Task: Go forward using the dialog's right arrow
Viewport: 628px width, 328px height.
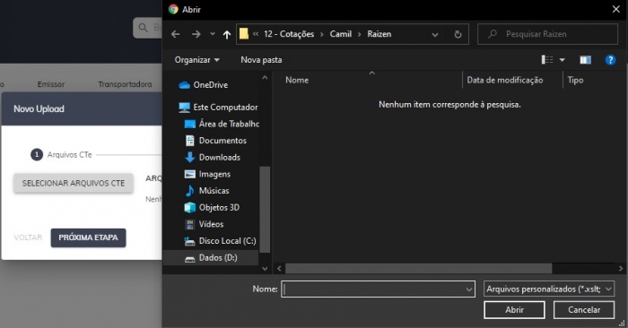Action: point(196,34)
